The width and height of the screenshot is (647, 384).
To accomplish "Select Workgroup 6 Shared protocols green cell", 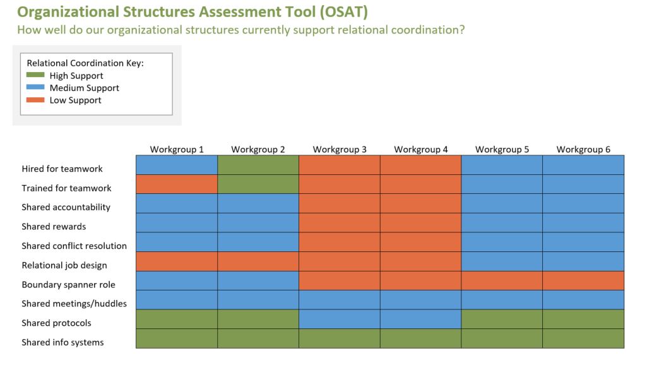I will tap(583, 319).
